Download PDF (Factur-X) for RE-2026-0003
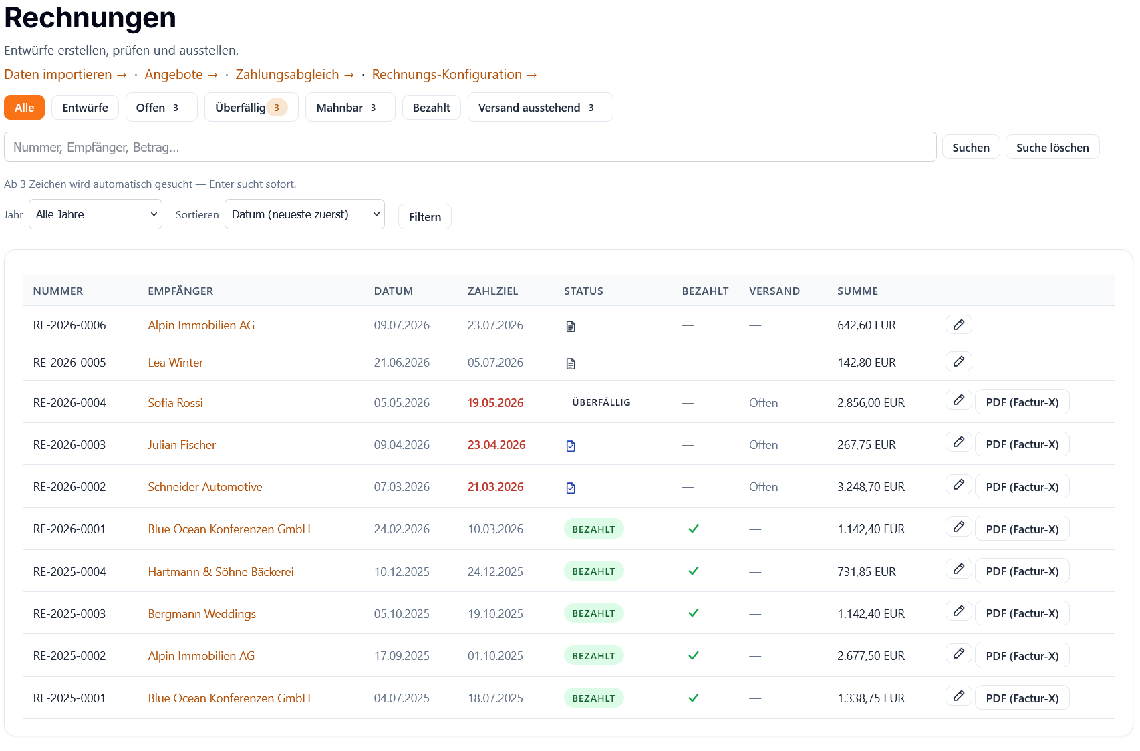 click(1022, 444)
